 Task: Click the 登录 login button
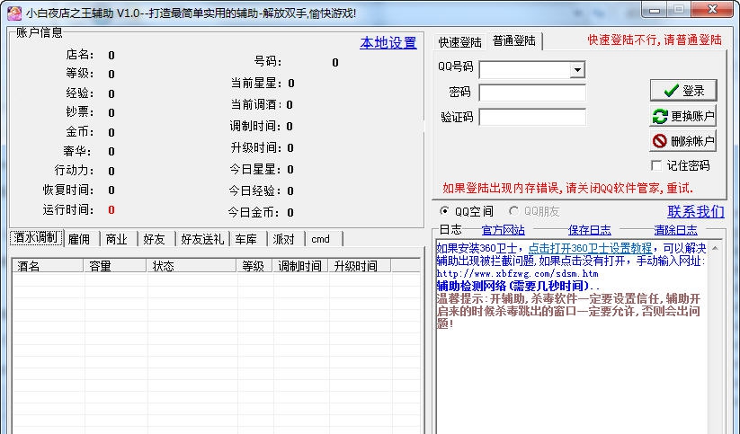point(682,90)
